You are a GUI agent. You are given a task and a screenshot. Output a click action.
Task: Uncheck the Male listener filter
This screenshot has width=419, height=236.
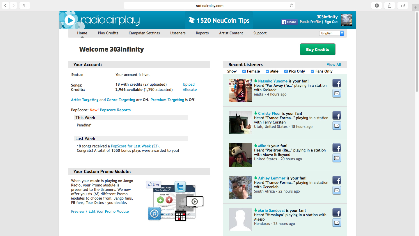267,71
